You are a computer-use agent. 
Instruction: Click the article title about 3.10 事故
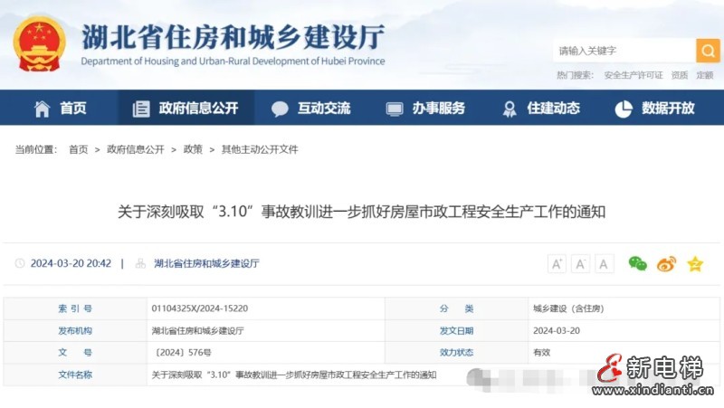361,212
